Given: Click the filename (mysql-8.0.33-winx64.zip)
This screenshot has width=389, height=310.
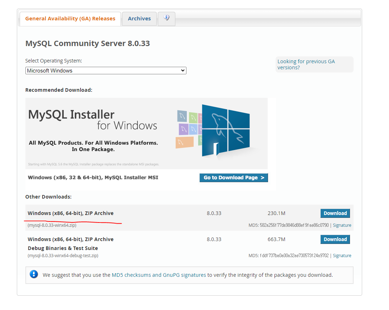Looking at the screenshot, I should pos(52,225).
